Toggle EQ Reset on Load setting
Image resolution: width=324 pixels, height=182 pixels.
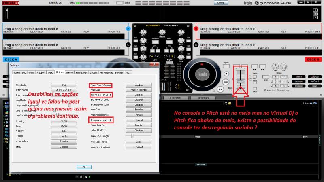(x=139, y=99)
